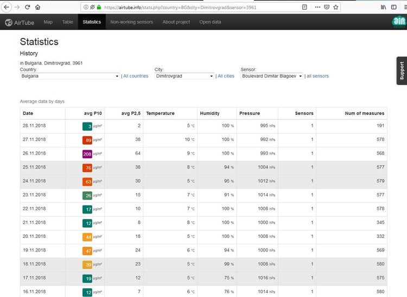Click the All countries link

[136, 76]
